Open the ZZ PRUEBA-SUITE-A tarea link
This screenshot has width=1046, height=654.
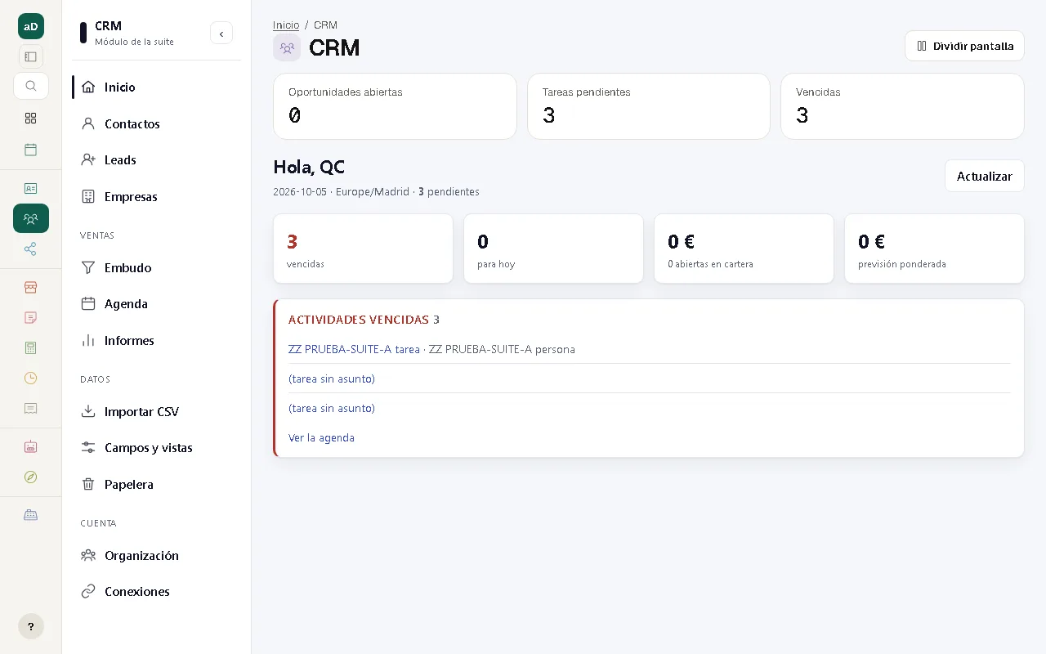pyautogui.click(x=354, y=349)
